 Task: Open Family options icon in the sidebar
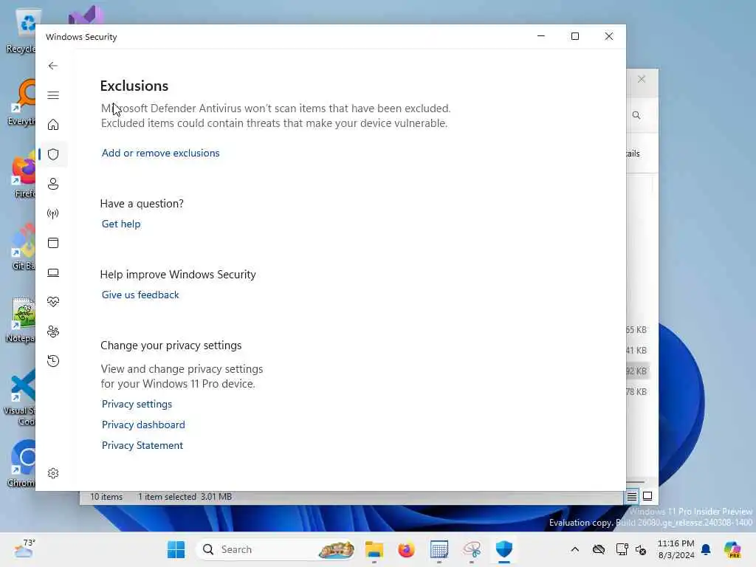53,331
